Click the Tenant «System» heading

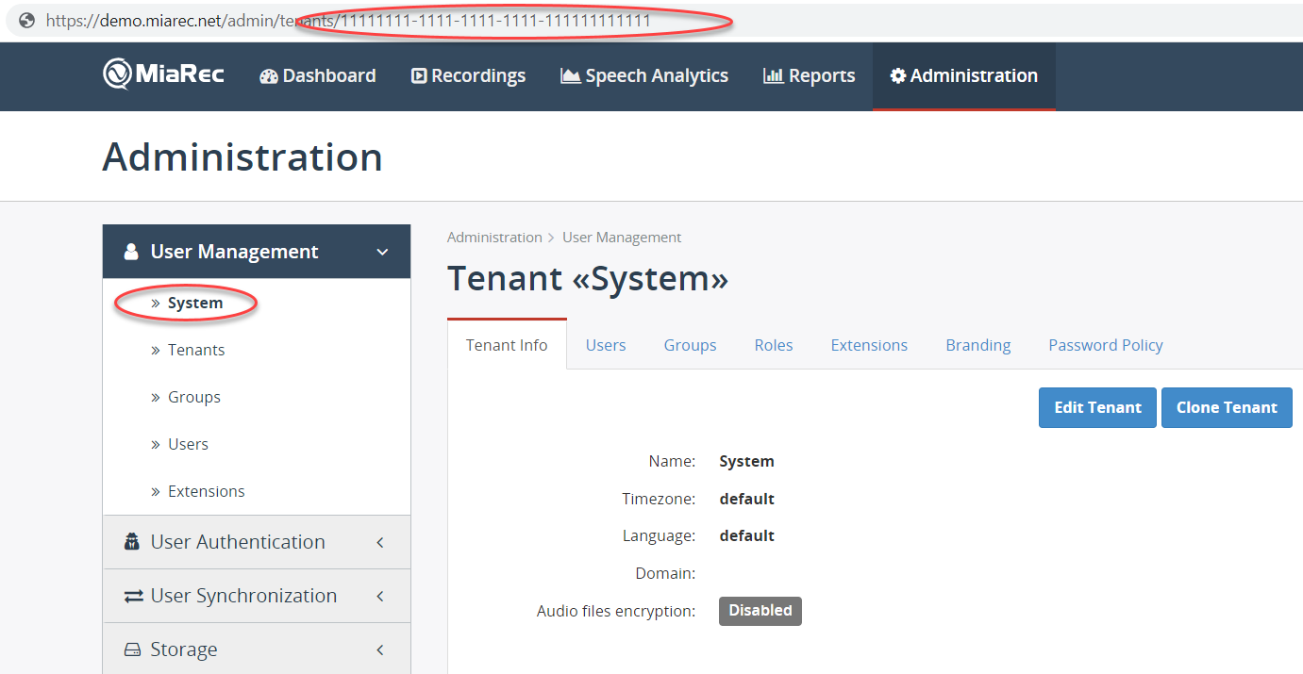[x=588, y=279]
